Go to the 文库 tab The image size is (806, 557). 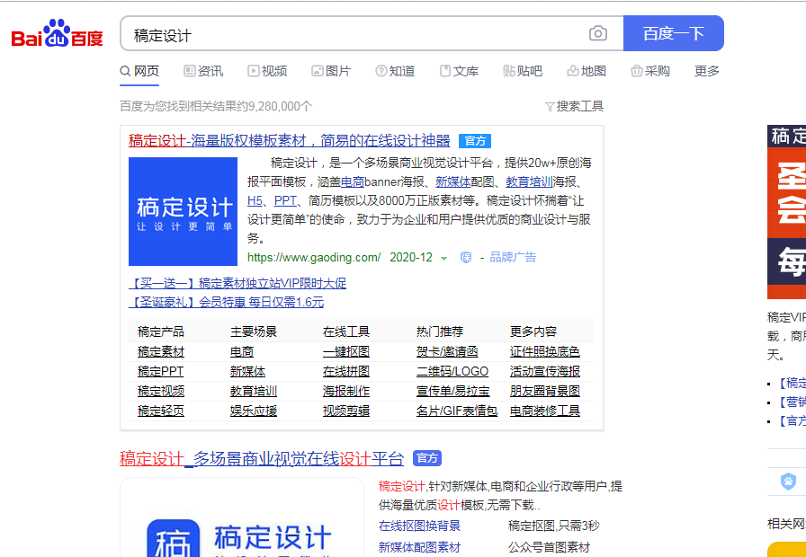pos(459,71)
